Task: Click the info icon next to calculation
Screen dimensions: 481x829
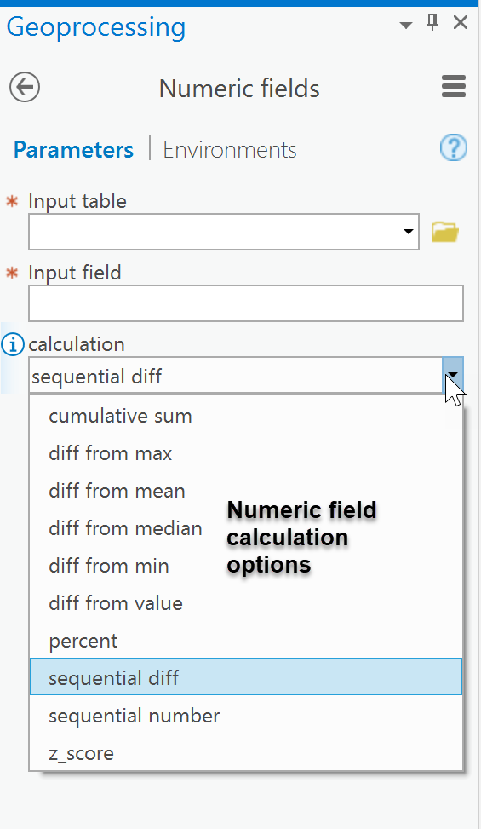Action: (13, 345)
